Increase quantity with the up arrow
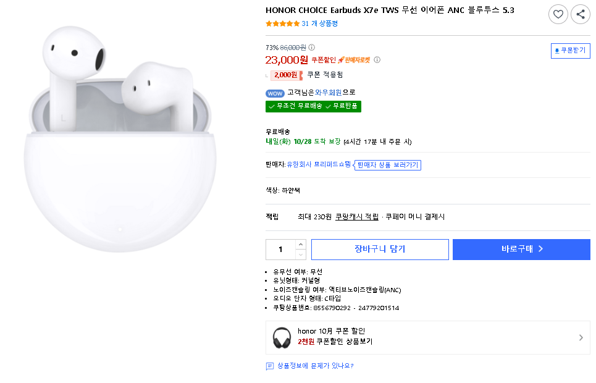The height and width of the screenshot is (383, 596). [301, 244]
